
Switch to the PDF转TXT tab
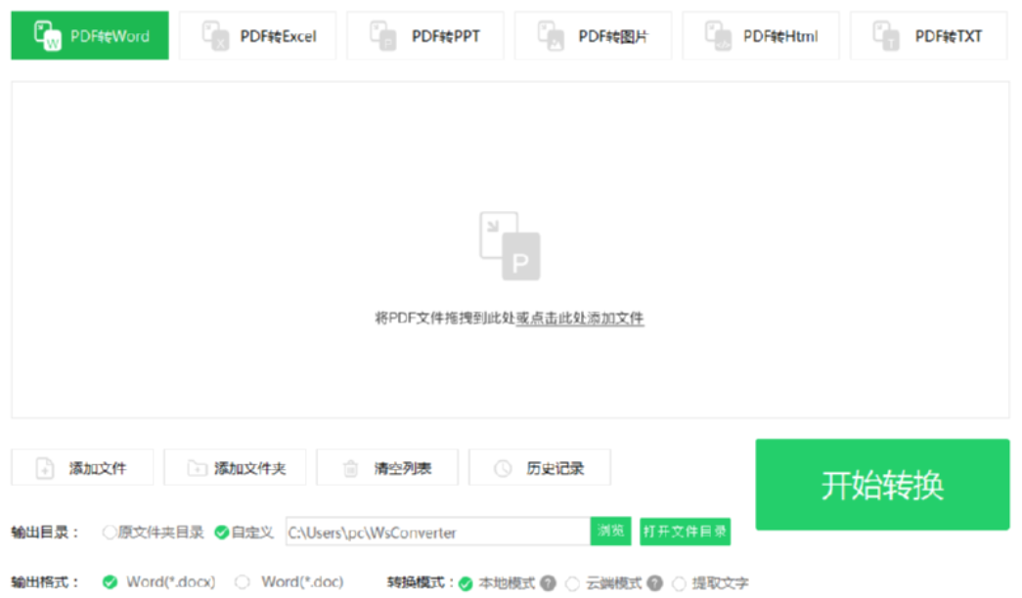[929, 36]
